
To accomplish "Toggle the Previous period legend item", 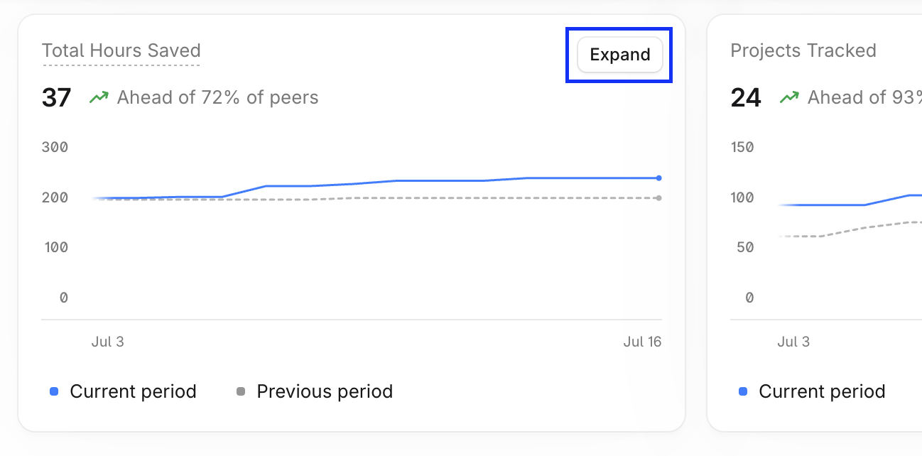I will [x=315, y=391].
